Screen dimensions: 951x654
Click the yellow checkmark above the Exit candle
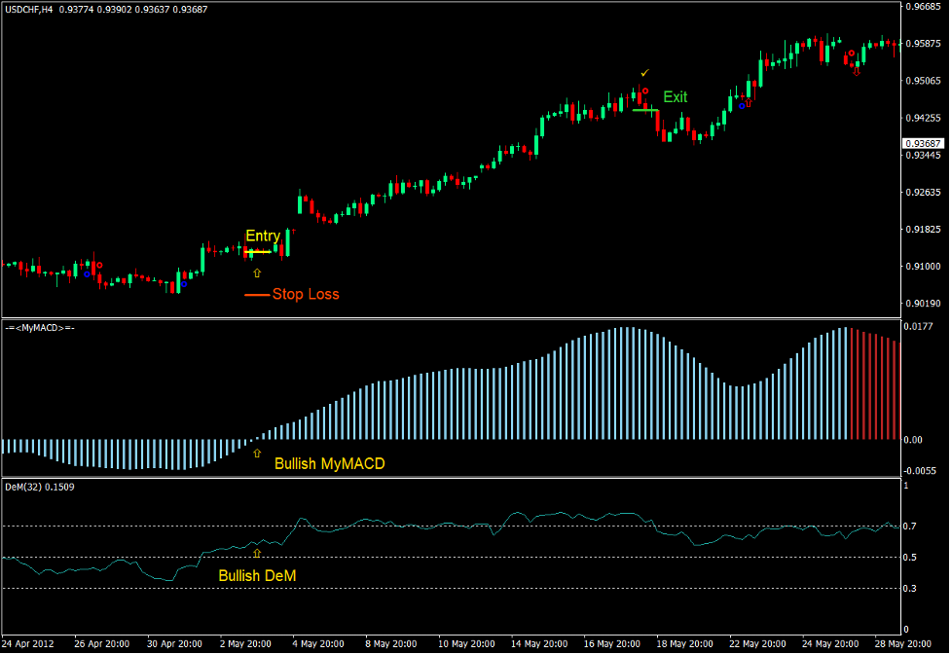tap(643, 73)
